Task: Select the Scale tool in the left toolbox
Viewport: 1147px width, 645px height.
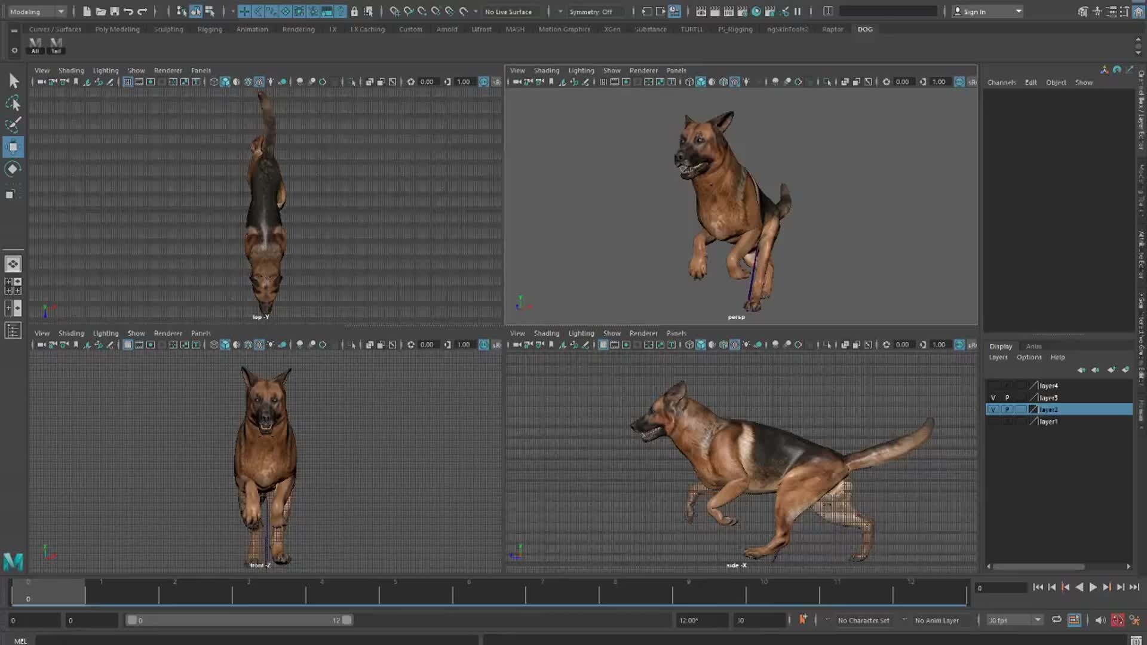Action: coord(12,192)
